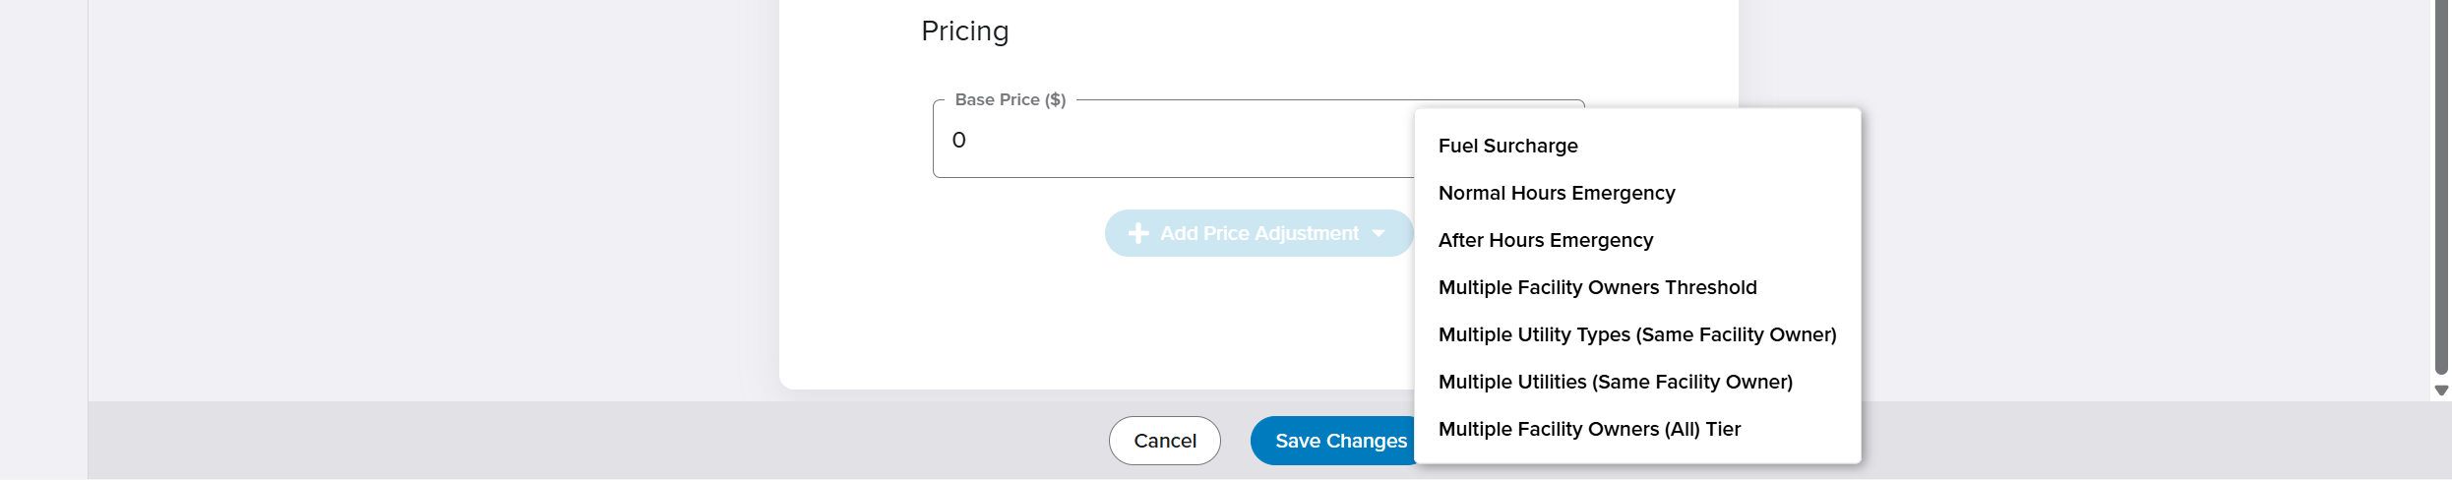This screenshot has height=480, width=2452.
Task: Pick Multiple Facility Owners (All) Tier
Action: [x=1589, y=429]
